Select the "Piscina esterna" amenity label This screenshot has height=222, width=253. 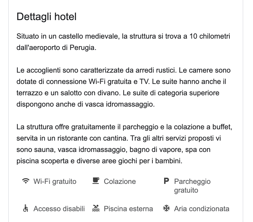128,209
